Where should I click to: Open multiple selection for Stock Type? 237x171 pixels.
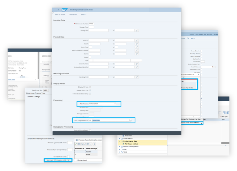137,47
